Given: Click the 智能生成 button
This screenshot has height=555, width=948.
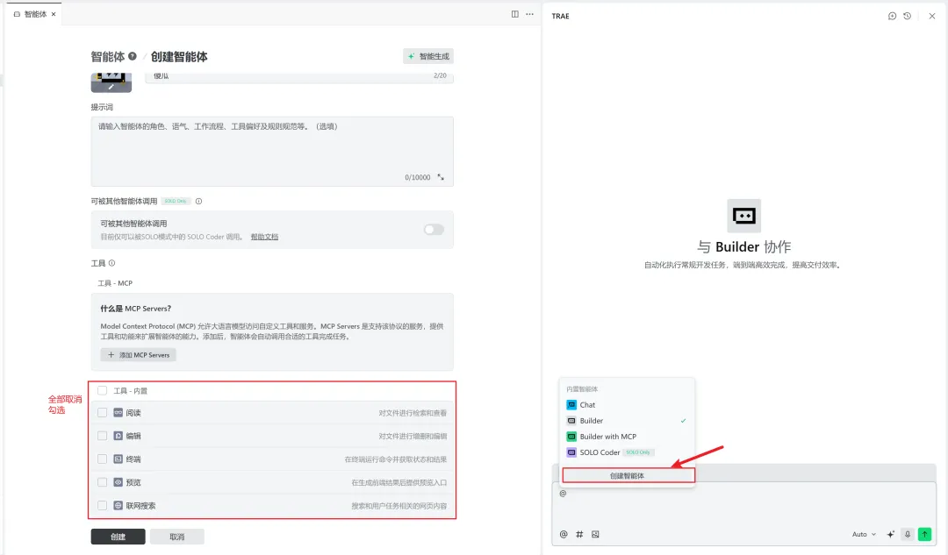Looking at the screenshot, I should [428, 56].
